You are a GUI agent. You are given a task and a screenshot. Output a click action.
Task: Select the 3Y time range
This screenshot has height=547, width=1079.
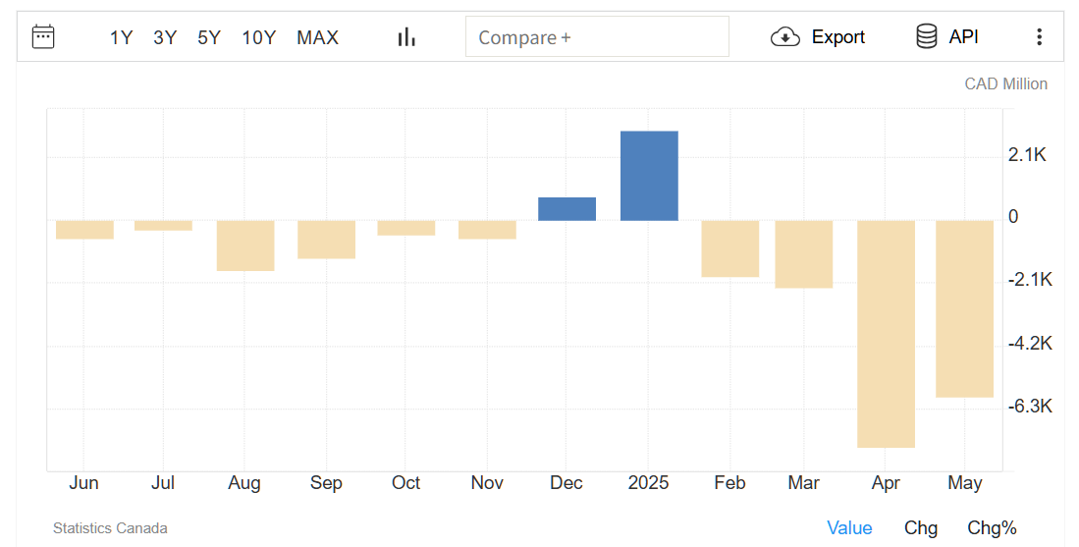[165, 38]
